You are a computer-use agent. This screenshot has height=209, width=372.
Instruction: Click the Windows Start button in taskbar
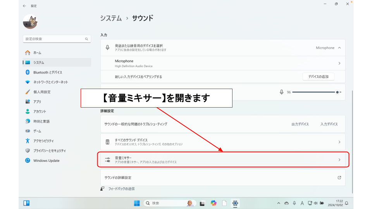[x=137, y=203]
